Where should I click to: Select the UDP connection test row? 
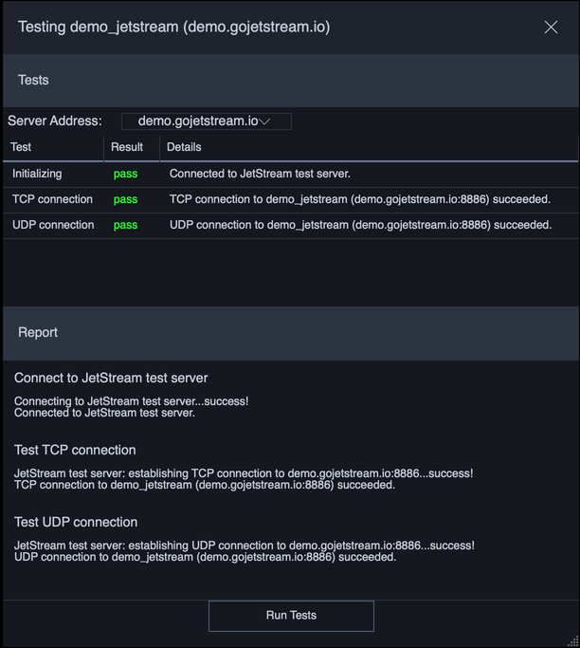[290, 225]
